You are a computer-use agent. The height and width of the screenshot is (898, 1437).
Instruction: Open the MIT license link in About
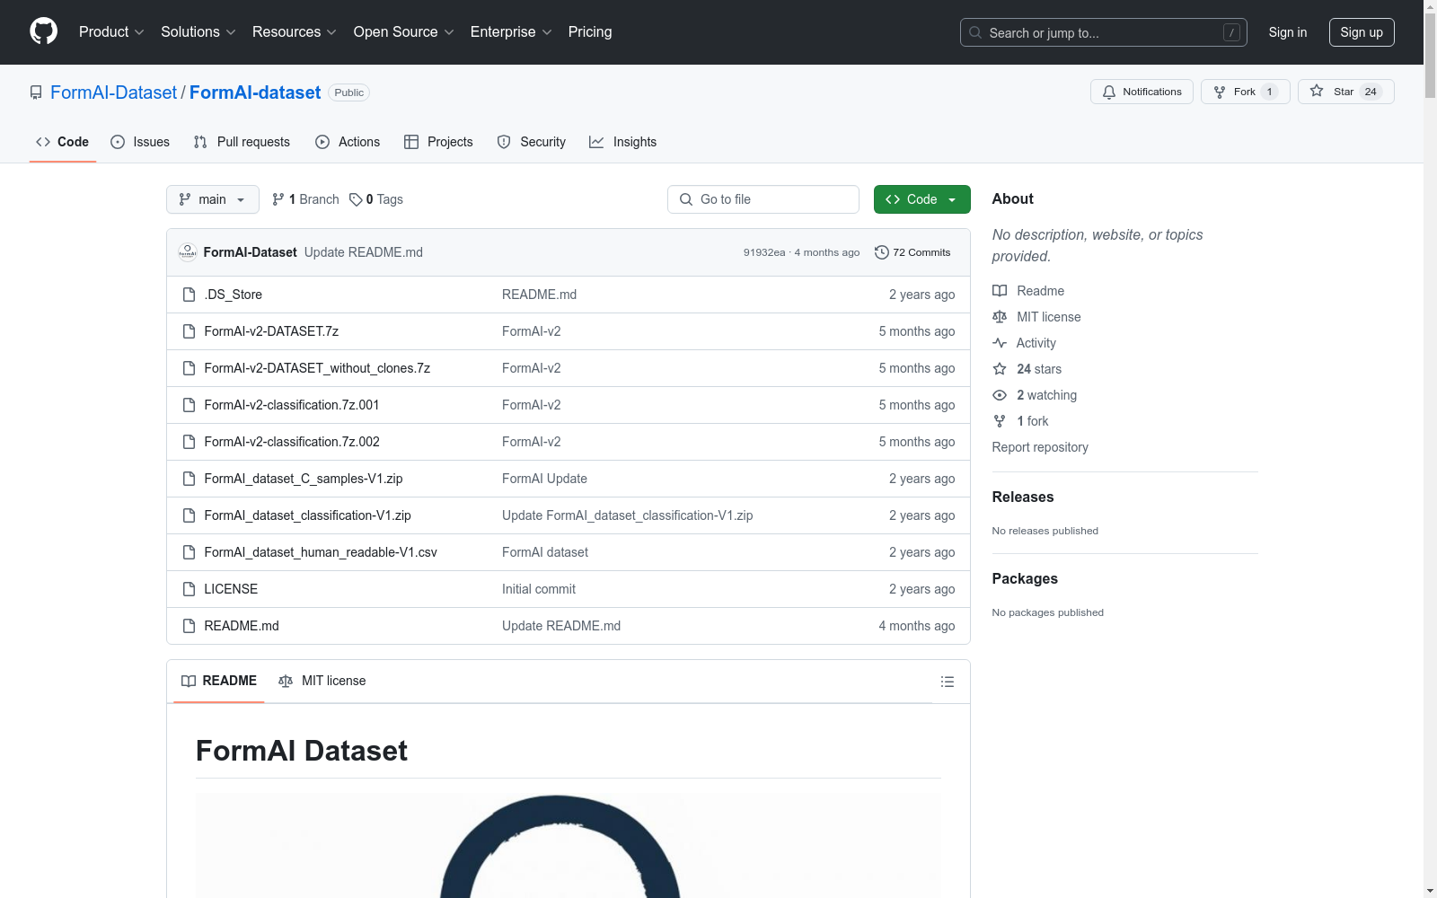pyautogui.click(x=1036, y=317)
